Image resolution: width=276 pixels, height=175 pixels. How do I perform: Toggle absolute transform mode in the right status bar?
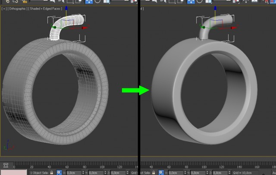[x=161, y=172]
